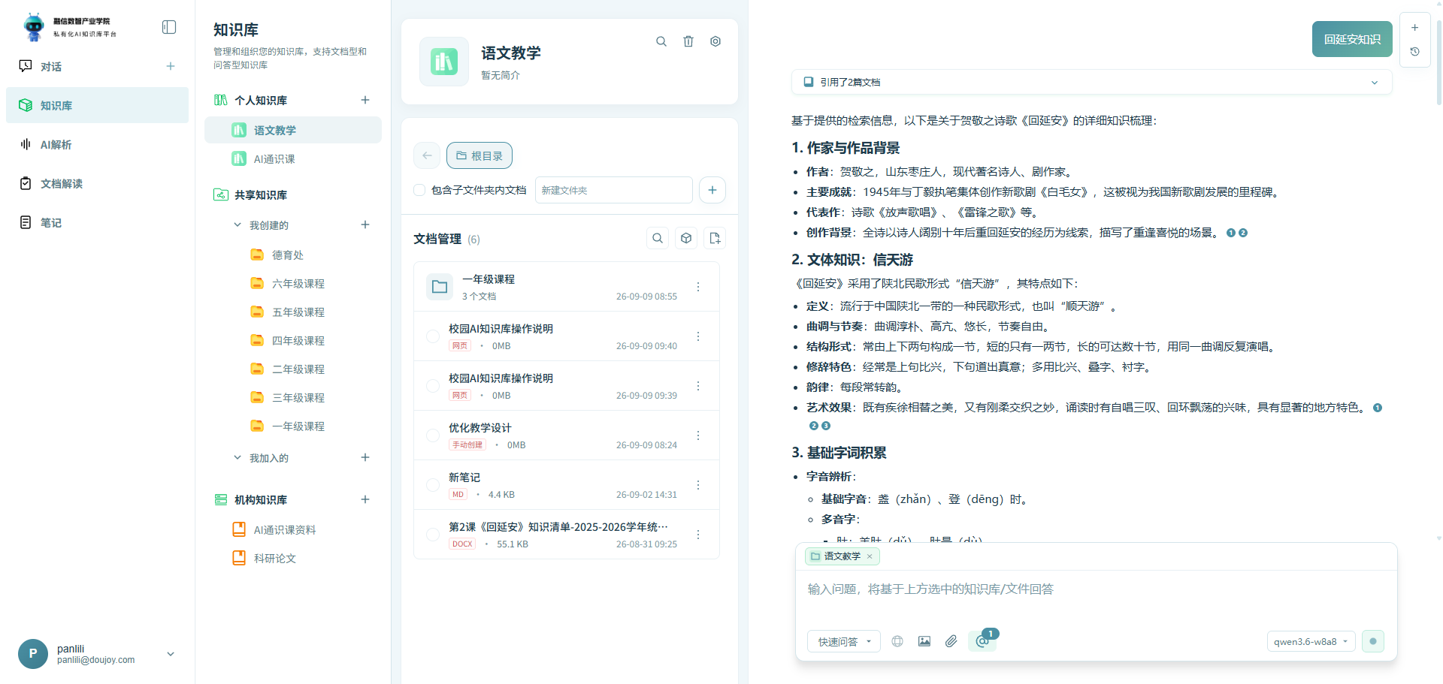Open the AI解析 navigation item
1443x684 pixels.
point(97,144)
